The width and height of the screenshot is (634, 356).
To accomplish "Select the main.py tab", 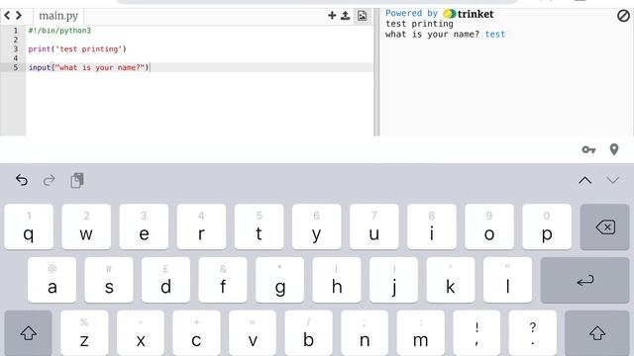I will coord(58,16).
